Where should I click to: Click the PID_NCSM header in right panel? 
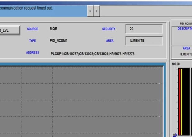[186, 24]
